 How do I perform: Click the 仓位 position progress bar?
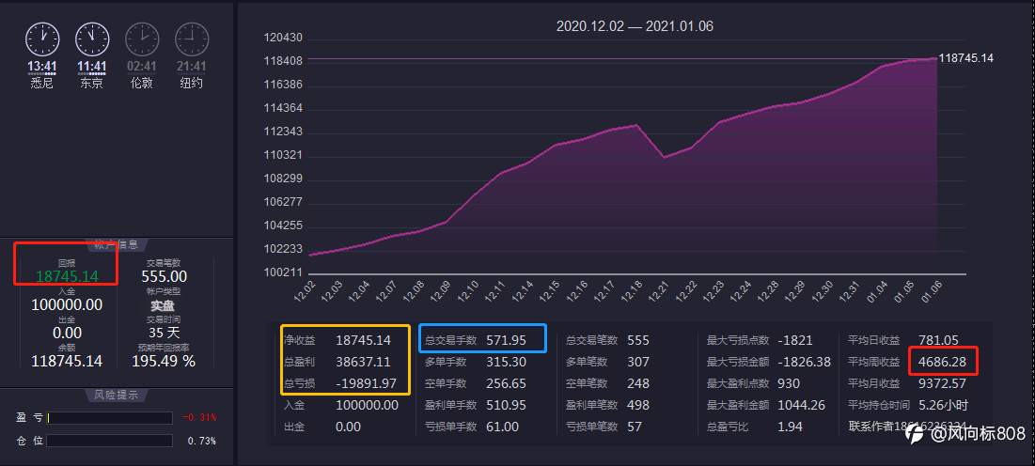pos(110,441)
